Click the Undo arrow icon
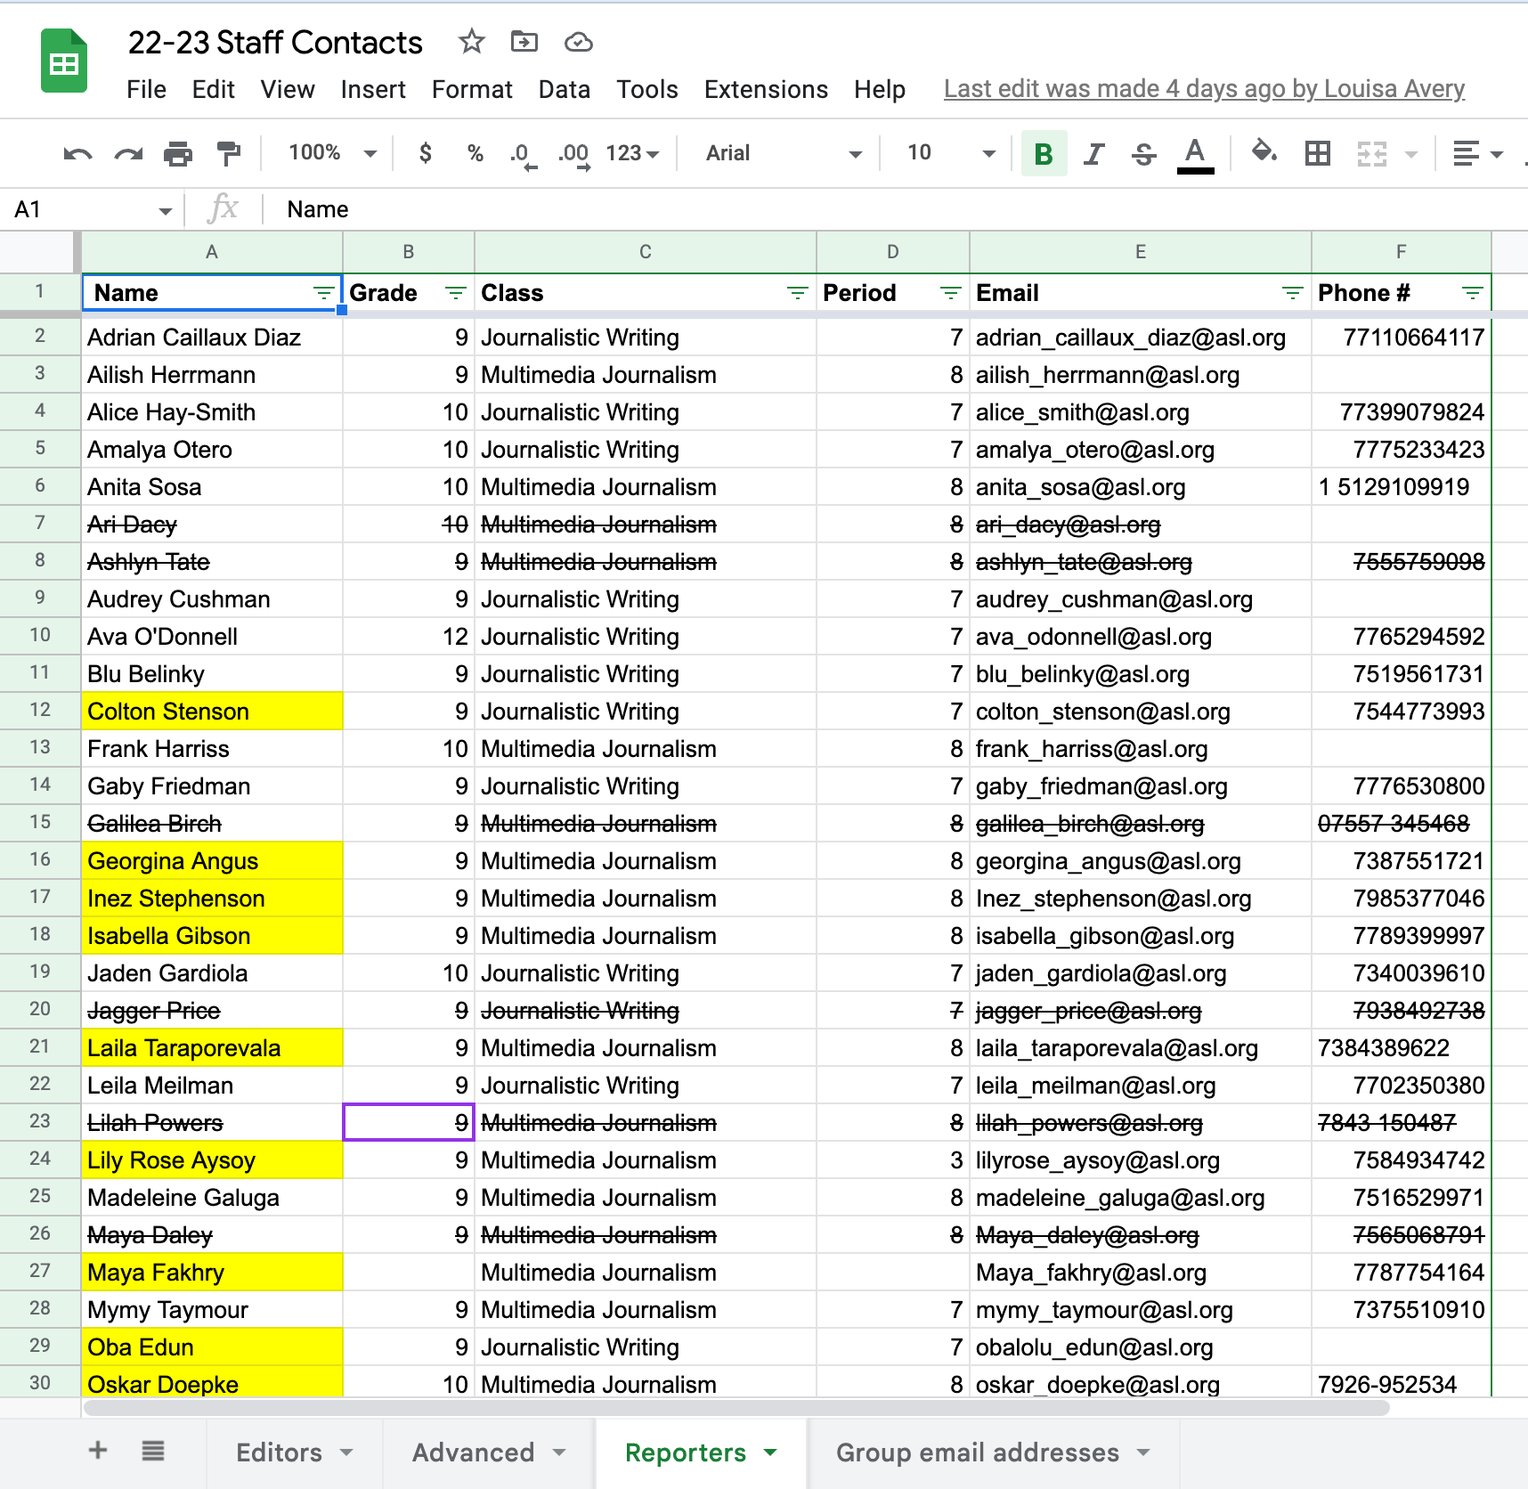Image resolution: width=1528 pixels, height=1489 pixels. click(77, 154)
